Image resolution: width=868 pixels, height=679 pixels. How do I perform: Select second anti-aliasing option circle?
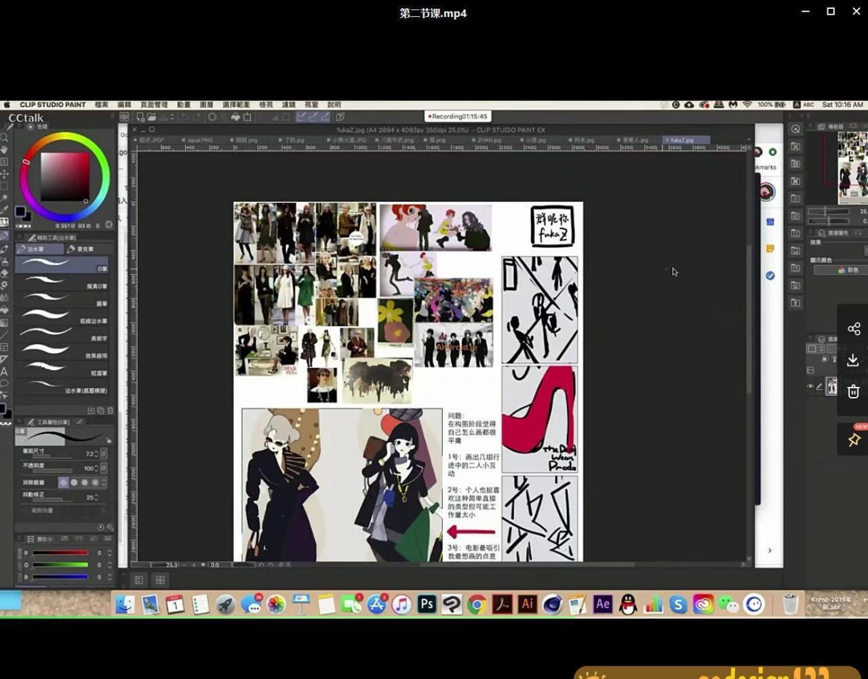74,482
